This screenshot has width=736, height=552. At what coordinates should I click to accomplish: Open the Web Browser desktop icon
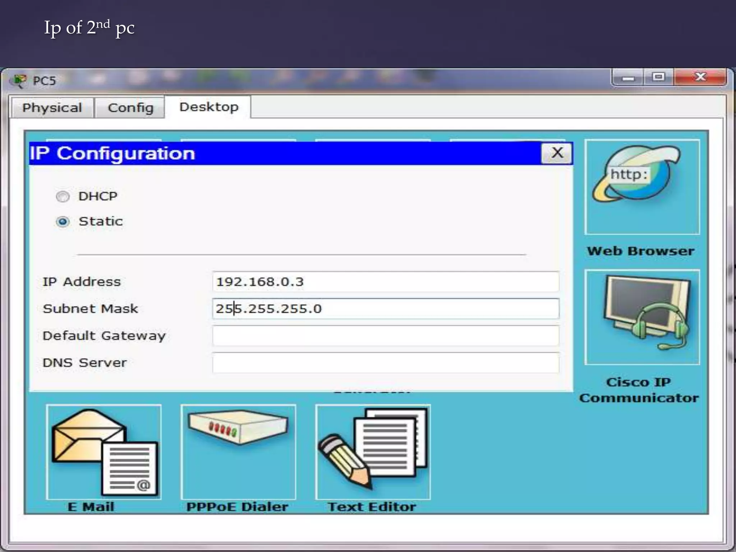(x=642, y=187)
